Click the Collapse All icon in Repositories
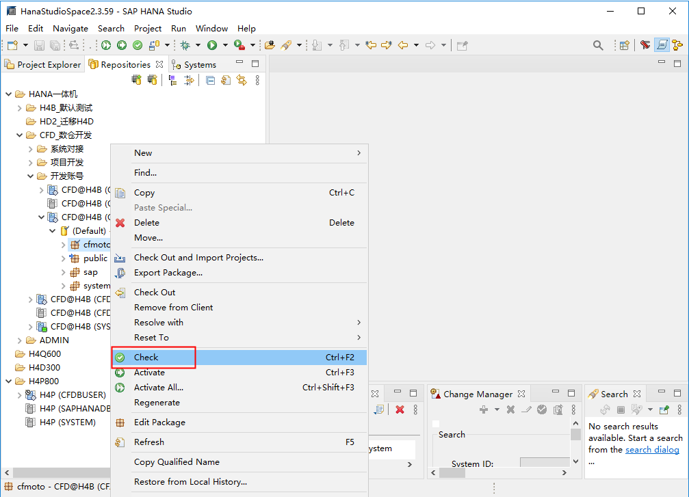The image size is (689, 497). click(x=211, y=81)
